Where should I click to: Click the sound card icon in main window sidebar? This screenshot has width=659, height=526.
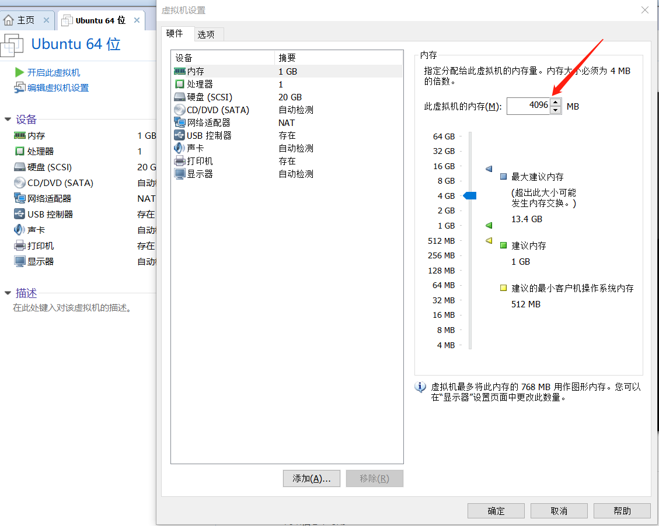[20, 230]
